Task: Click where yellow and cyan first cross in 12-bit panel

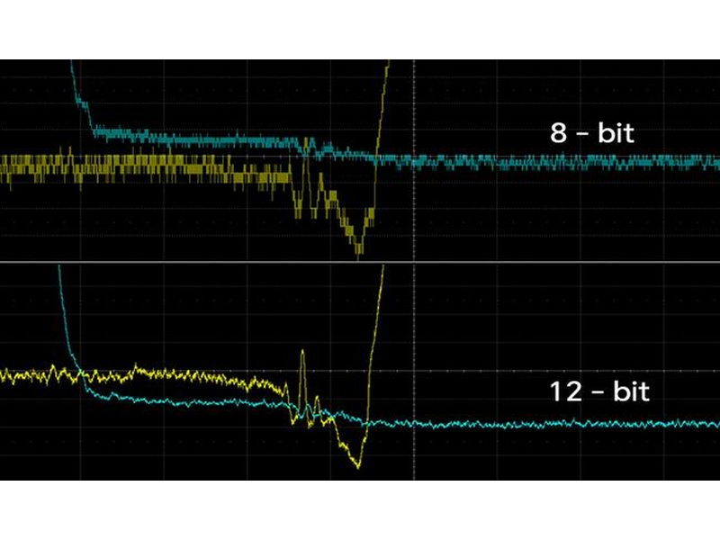Action: click(80, 371)
